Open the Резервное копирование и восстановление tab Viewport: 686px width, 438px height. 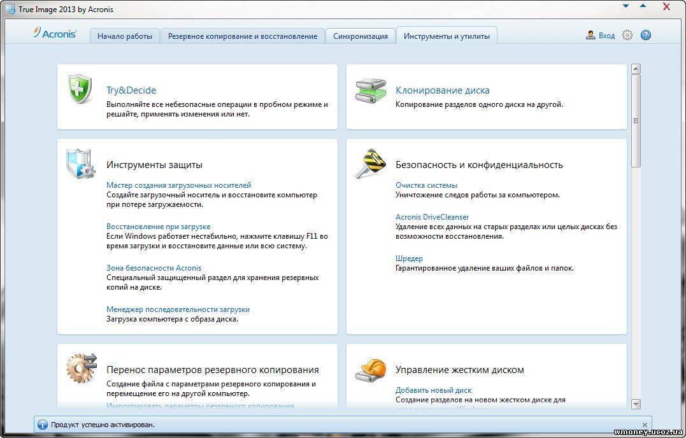(x=243, y=36)
